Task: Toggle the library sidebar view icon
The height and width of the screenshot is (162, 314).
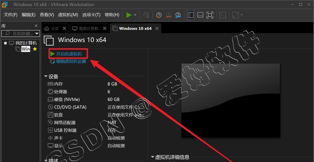Action: click(x=191, y=15)
